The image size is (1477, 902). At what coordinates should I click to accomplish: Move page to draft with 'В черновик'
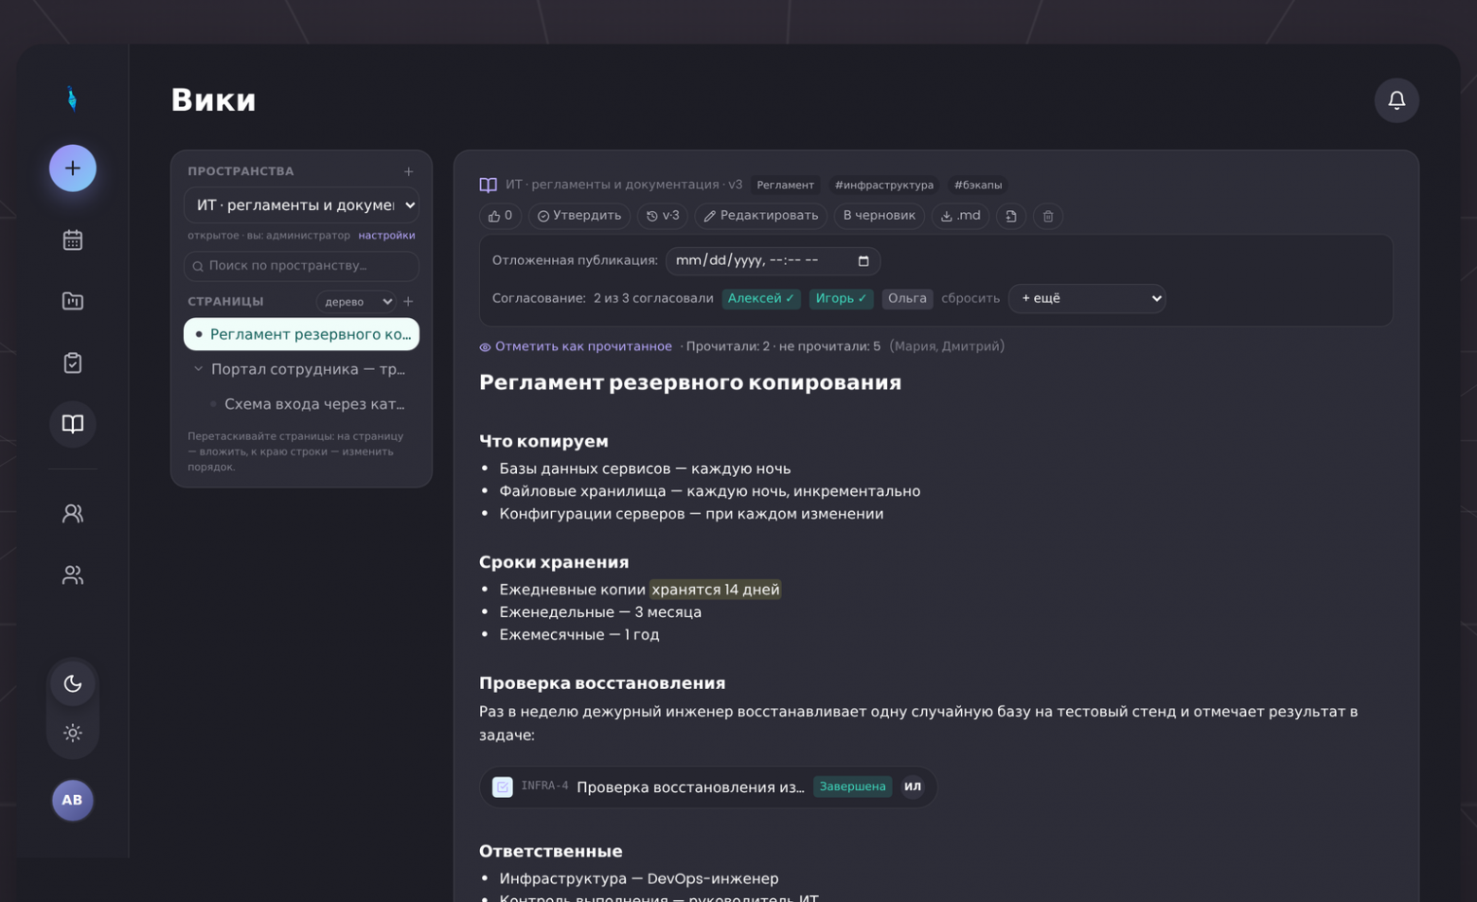(880, 216)
